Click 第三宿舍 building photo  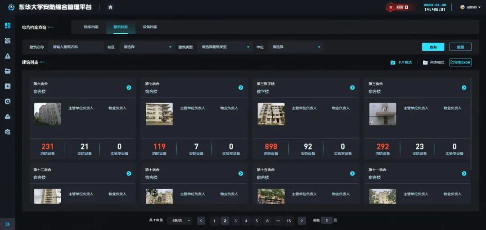coord(383,114)
